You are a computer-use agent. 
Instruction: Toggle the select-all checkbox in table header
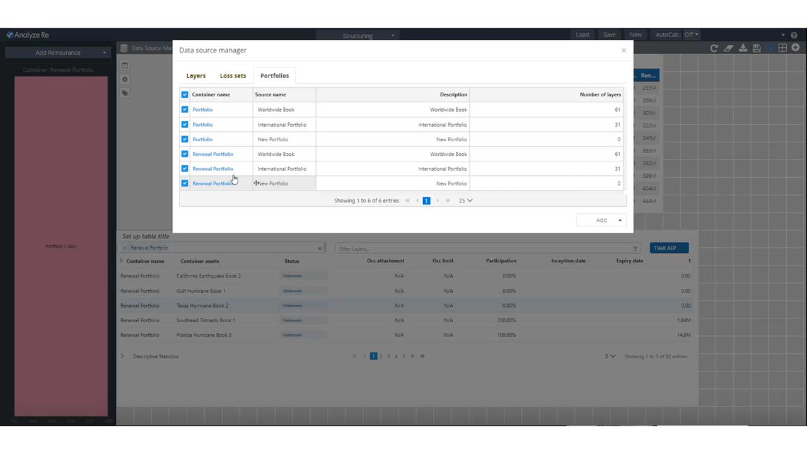click(x=185, y=95)
